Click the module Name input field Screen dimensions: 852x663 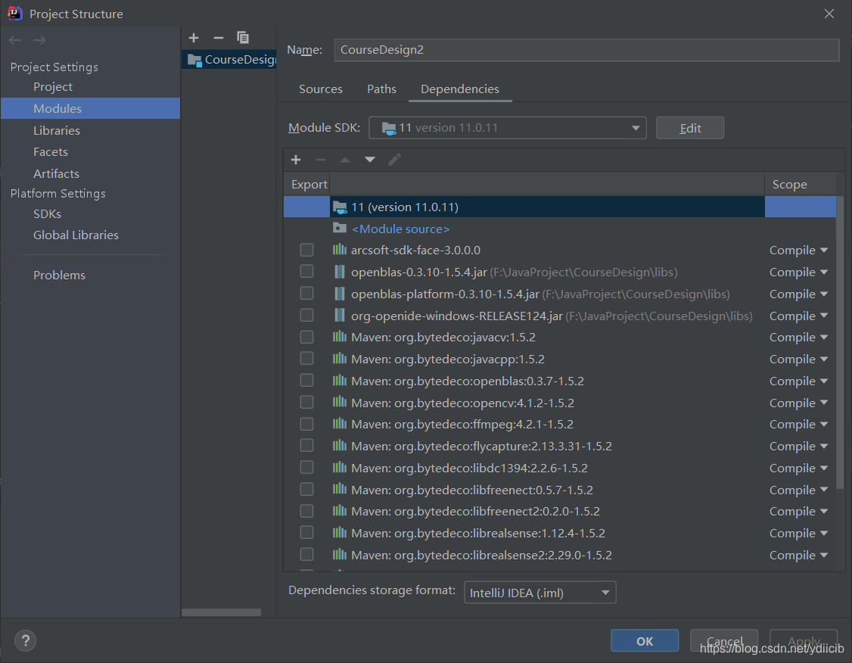tap(586, 50)
